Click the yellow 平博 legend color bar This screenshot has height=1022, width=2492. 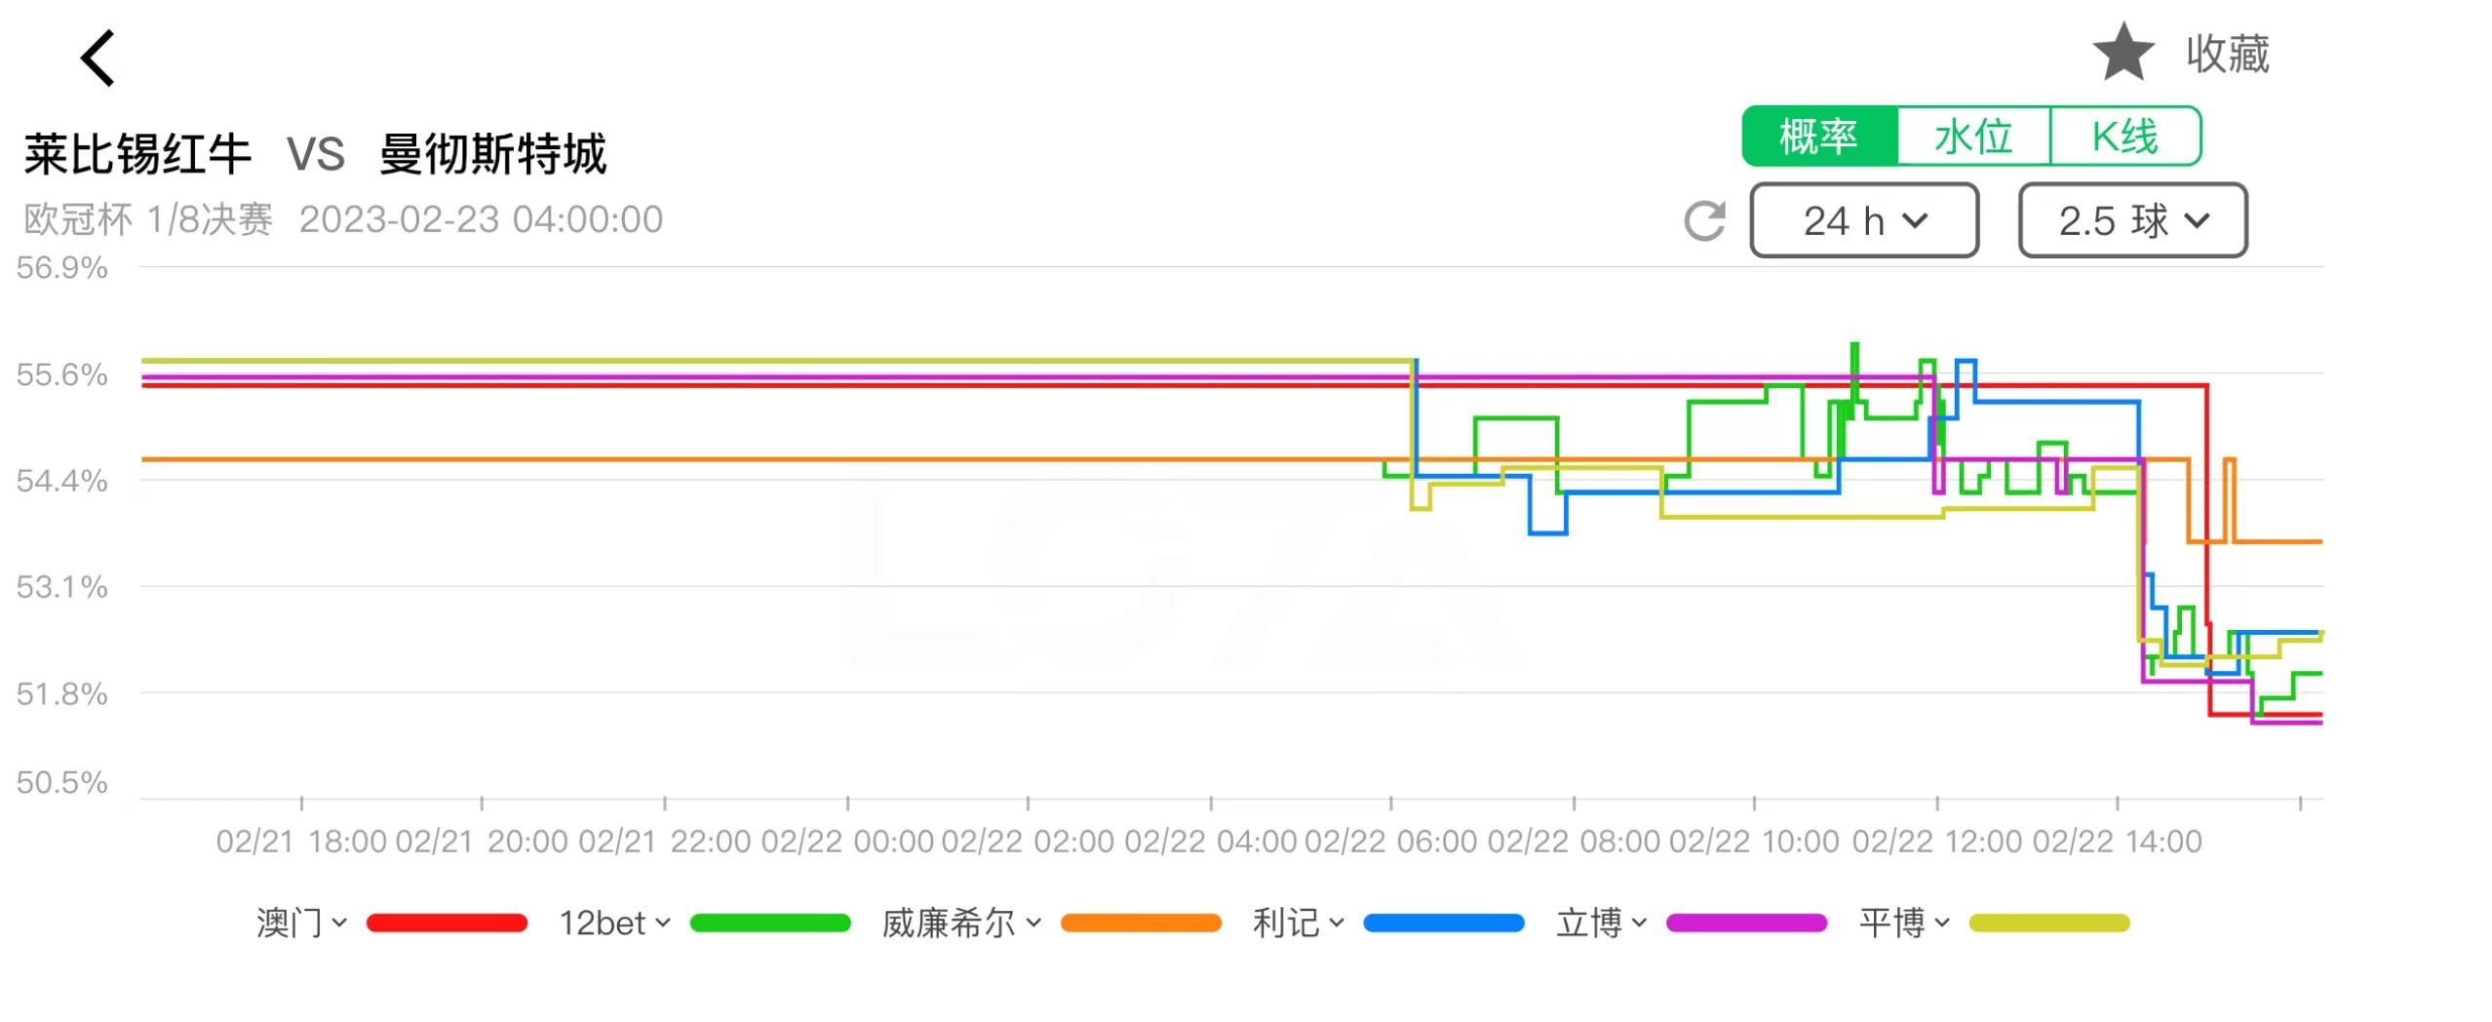click(x=2049, y=924)
